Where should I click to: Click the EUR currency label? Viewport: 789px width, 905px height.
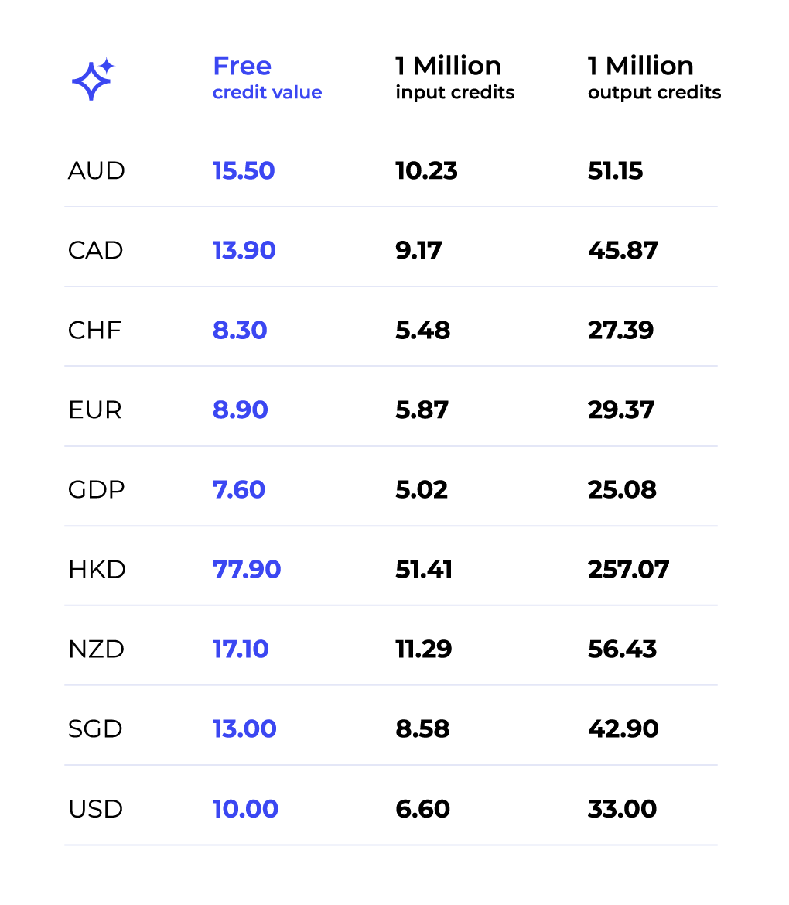(x=94, y=410)
